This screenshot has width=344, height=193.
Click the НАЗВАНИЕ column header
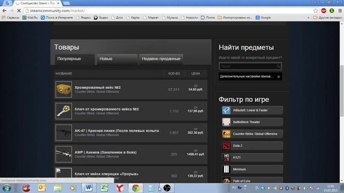[x=64, y=73]
